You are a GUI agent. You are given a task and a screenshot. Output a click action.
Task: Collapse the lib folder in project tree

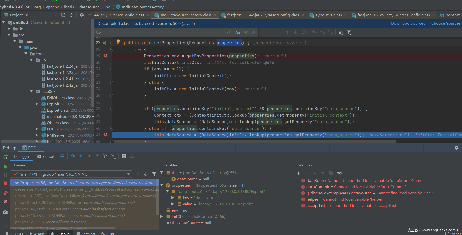[x=32, y=60]
